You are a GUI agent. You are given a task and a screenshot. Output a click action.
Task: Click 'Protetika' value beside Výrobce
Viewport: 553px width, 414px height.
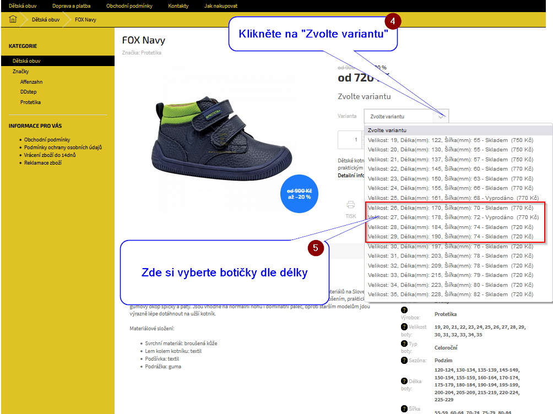pos(446,314)
